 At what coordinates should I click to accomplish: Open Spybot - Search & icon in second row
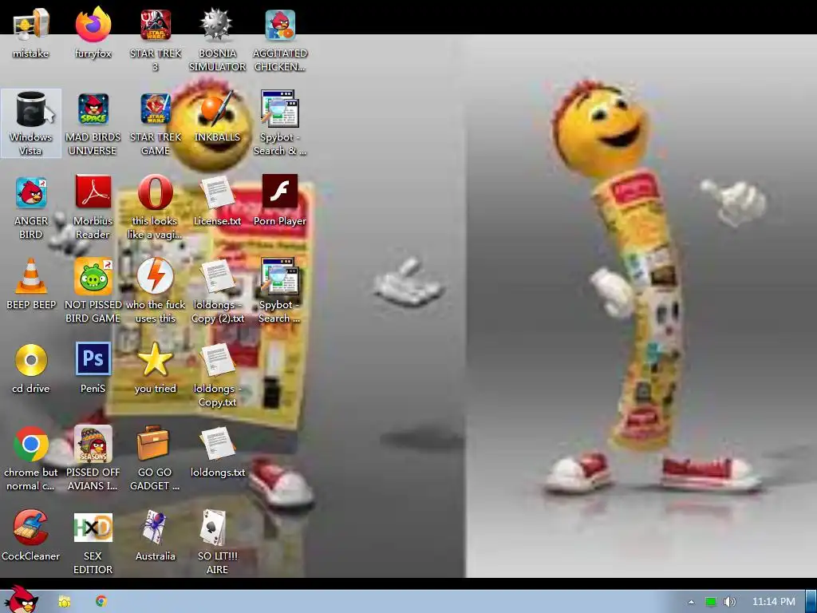(x=280, y=109)
